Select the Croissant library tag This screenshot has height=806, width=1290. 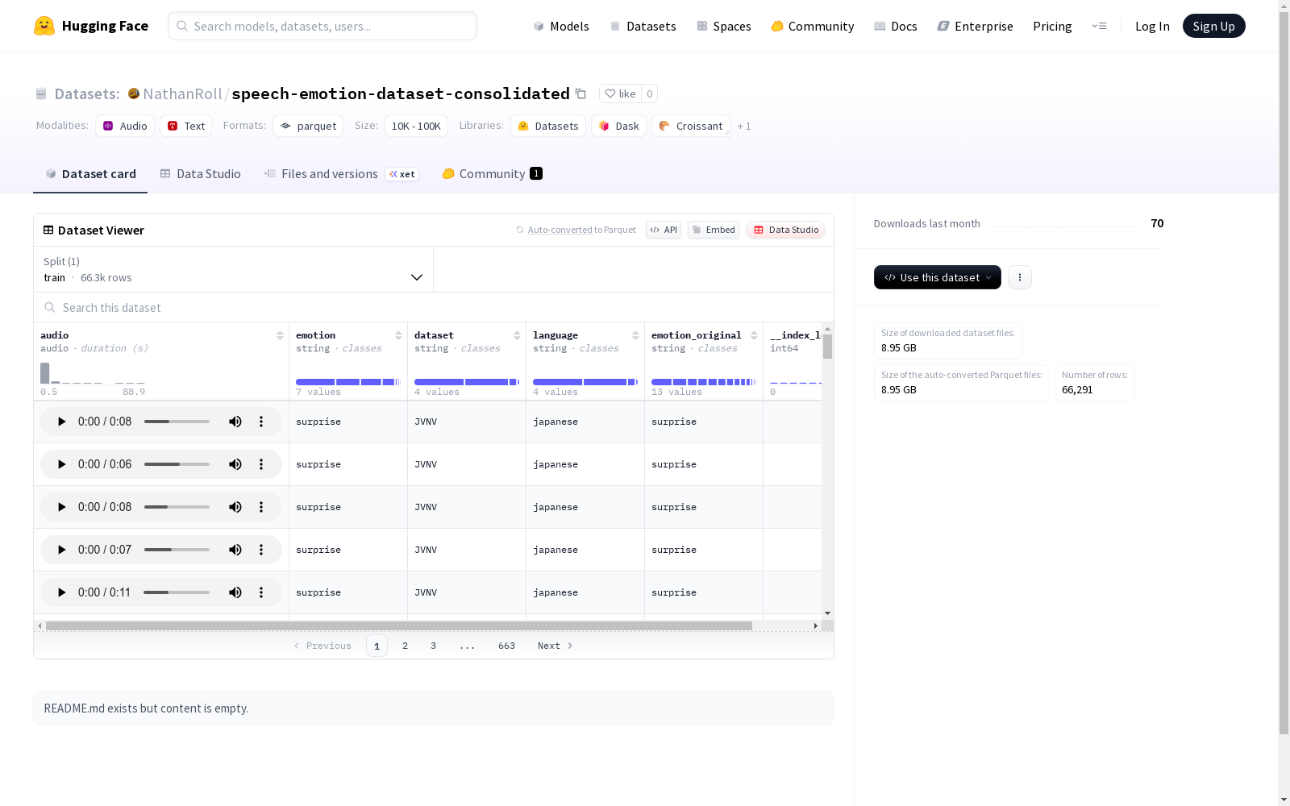[x=691, y=126]
